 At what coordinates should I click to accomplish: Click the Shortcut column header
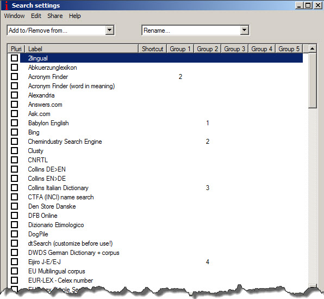point(153,49)
